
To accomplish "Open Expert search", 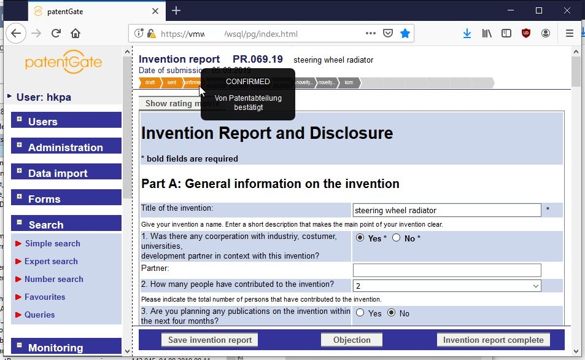I will 52,261.
